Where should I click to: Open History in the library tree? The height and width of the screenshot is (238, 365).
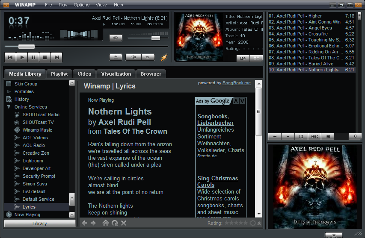[22, 99]
